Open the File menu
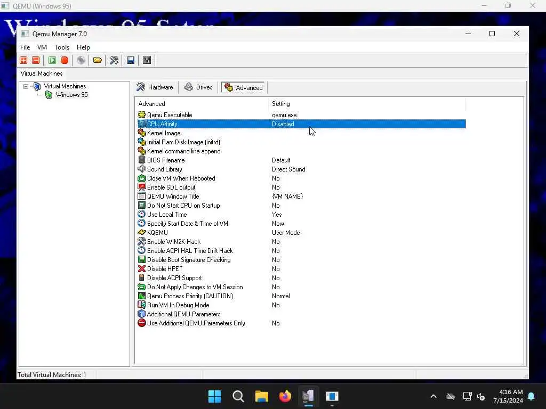 [25, 47]
